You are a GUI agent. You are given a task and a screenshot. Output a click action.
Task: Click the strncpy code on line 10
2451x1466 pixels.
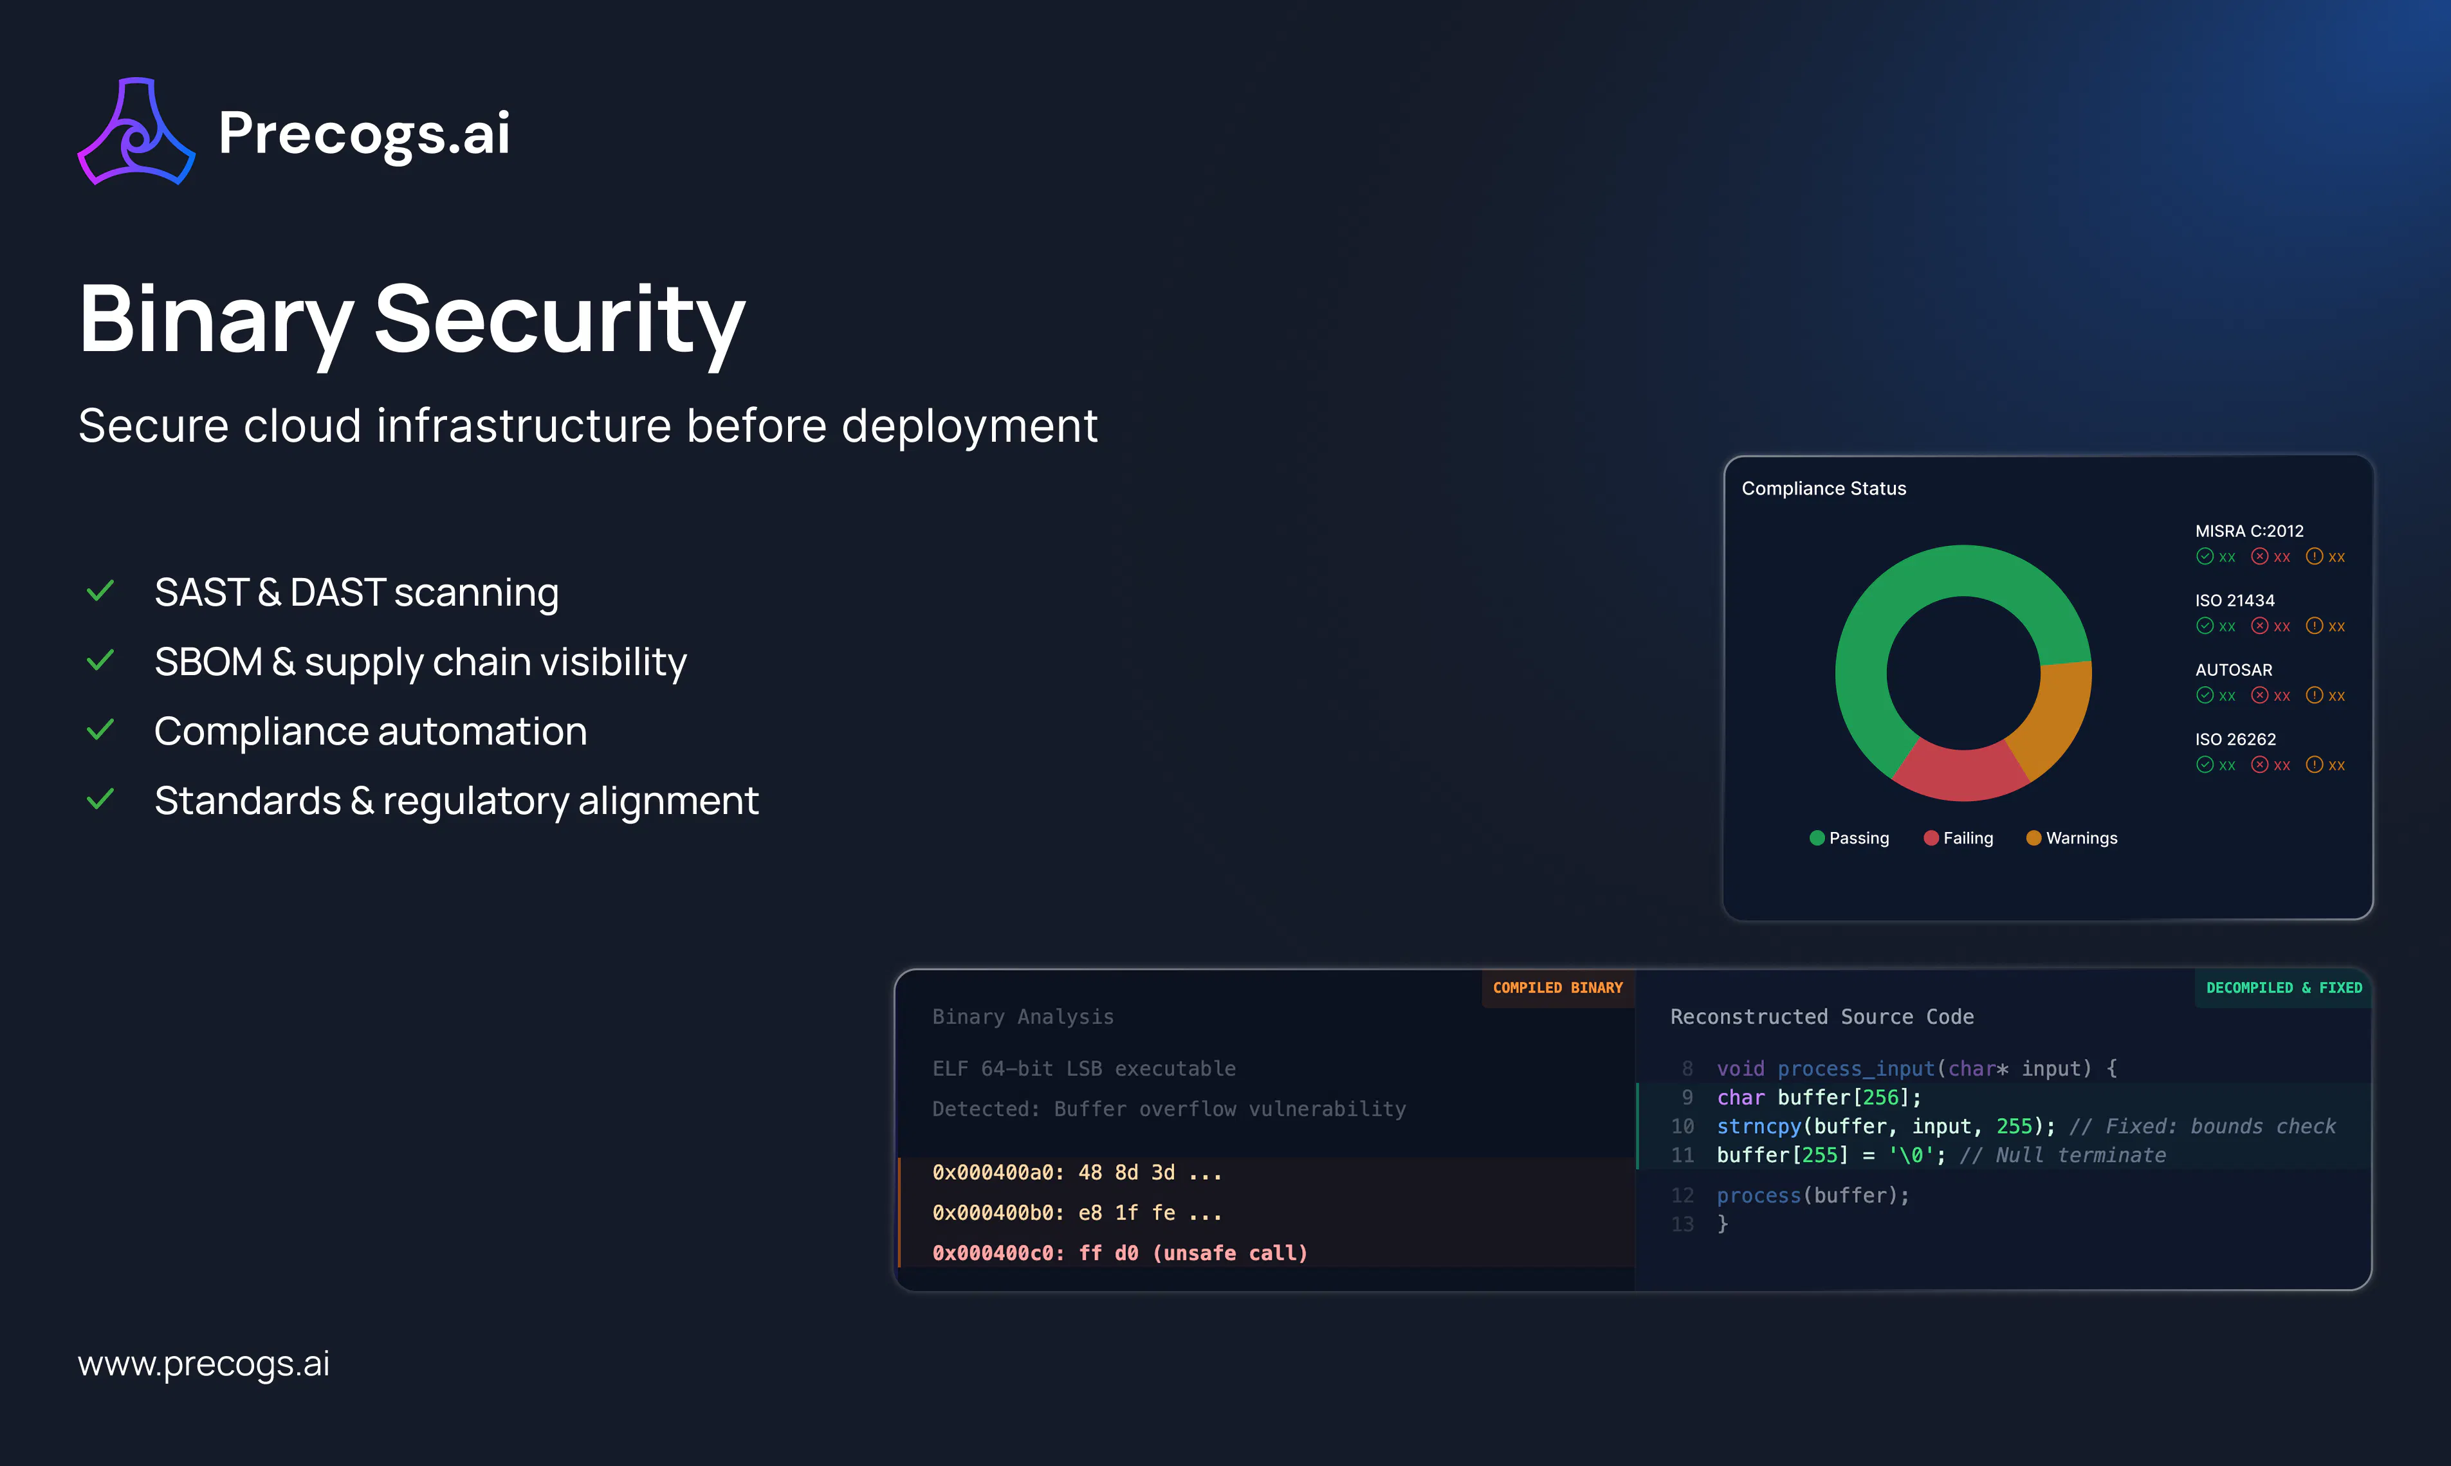[x=1886, y=1126]
